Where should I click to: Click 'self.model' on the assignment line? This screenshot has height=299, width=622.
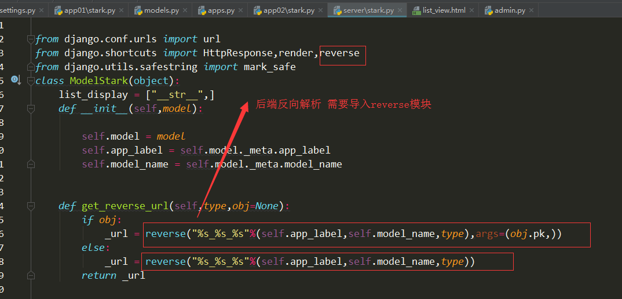pyautogui.click(x=111, y=136)
